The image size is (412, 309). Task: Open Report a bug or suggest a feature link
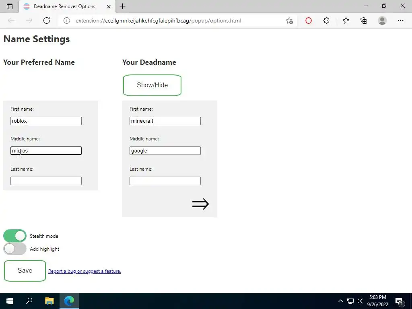(x=84, y=271)
